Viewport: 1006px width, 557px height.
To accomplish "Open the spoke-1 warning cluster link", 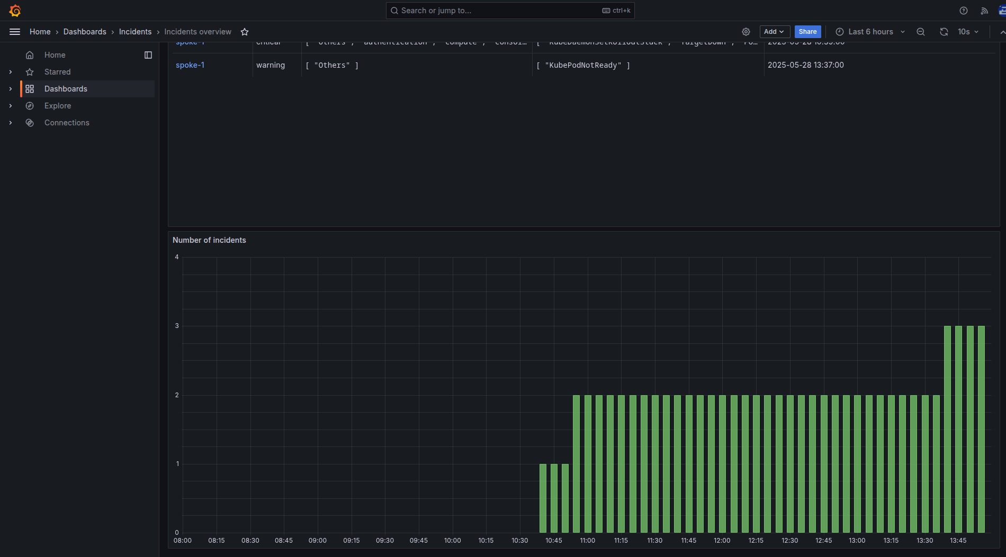I will (x=190, y=65).
